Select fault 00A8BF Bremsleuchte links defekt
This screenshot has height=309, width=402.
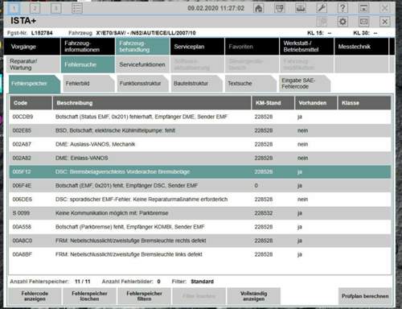click(x=200, y=254)
